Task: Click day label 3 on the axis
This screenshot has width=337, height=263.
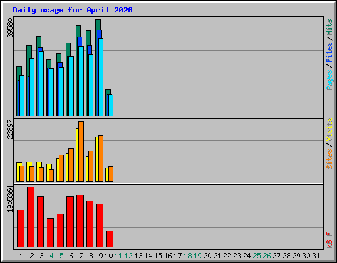Action: pos(41,256)
